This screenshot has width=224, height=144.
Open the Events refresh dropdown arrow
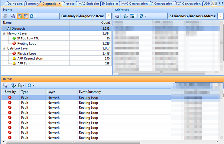pos(36,16)
